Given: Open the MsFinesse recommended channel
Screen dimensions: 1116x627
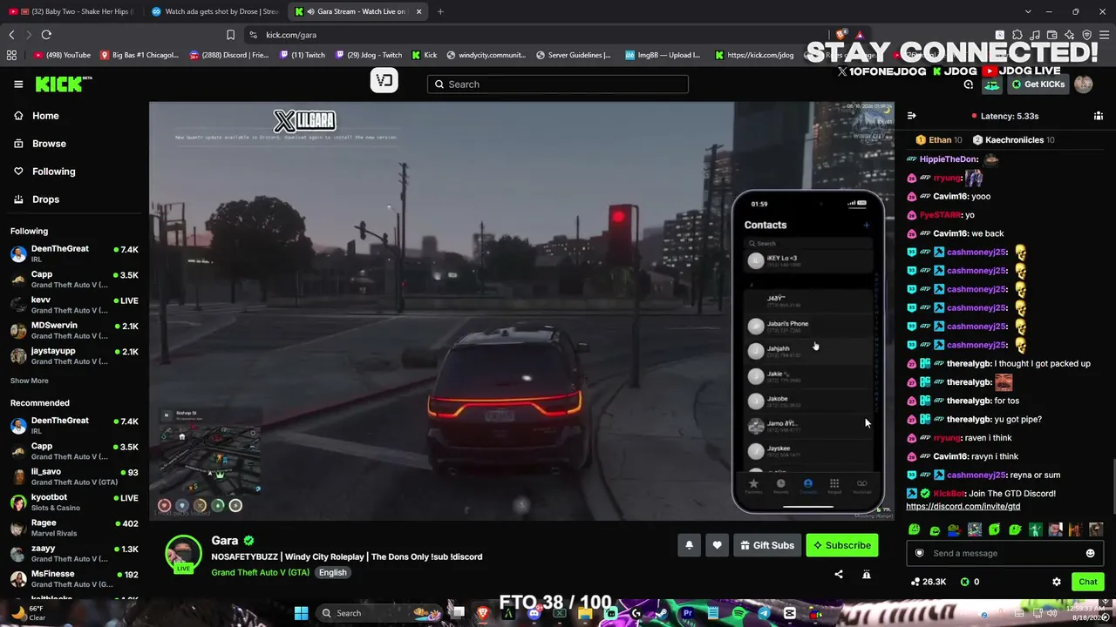Looking at the screenshot, I should pos(74,579).
